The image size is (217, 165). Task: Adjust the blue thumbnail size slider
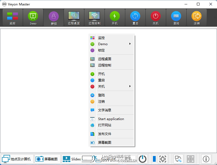154,159
